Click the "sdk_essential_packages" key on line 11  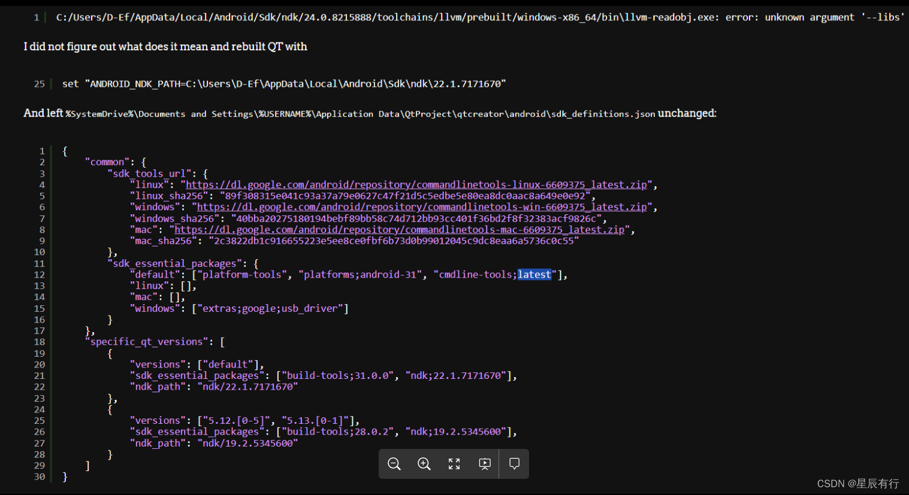coord(175,263)
